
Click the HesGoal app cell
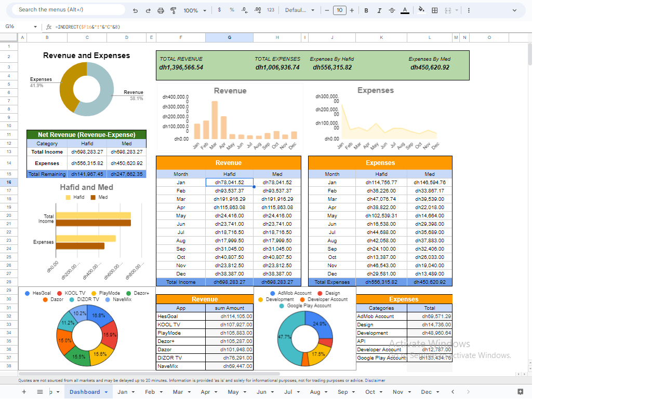[181, 317]
